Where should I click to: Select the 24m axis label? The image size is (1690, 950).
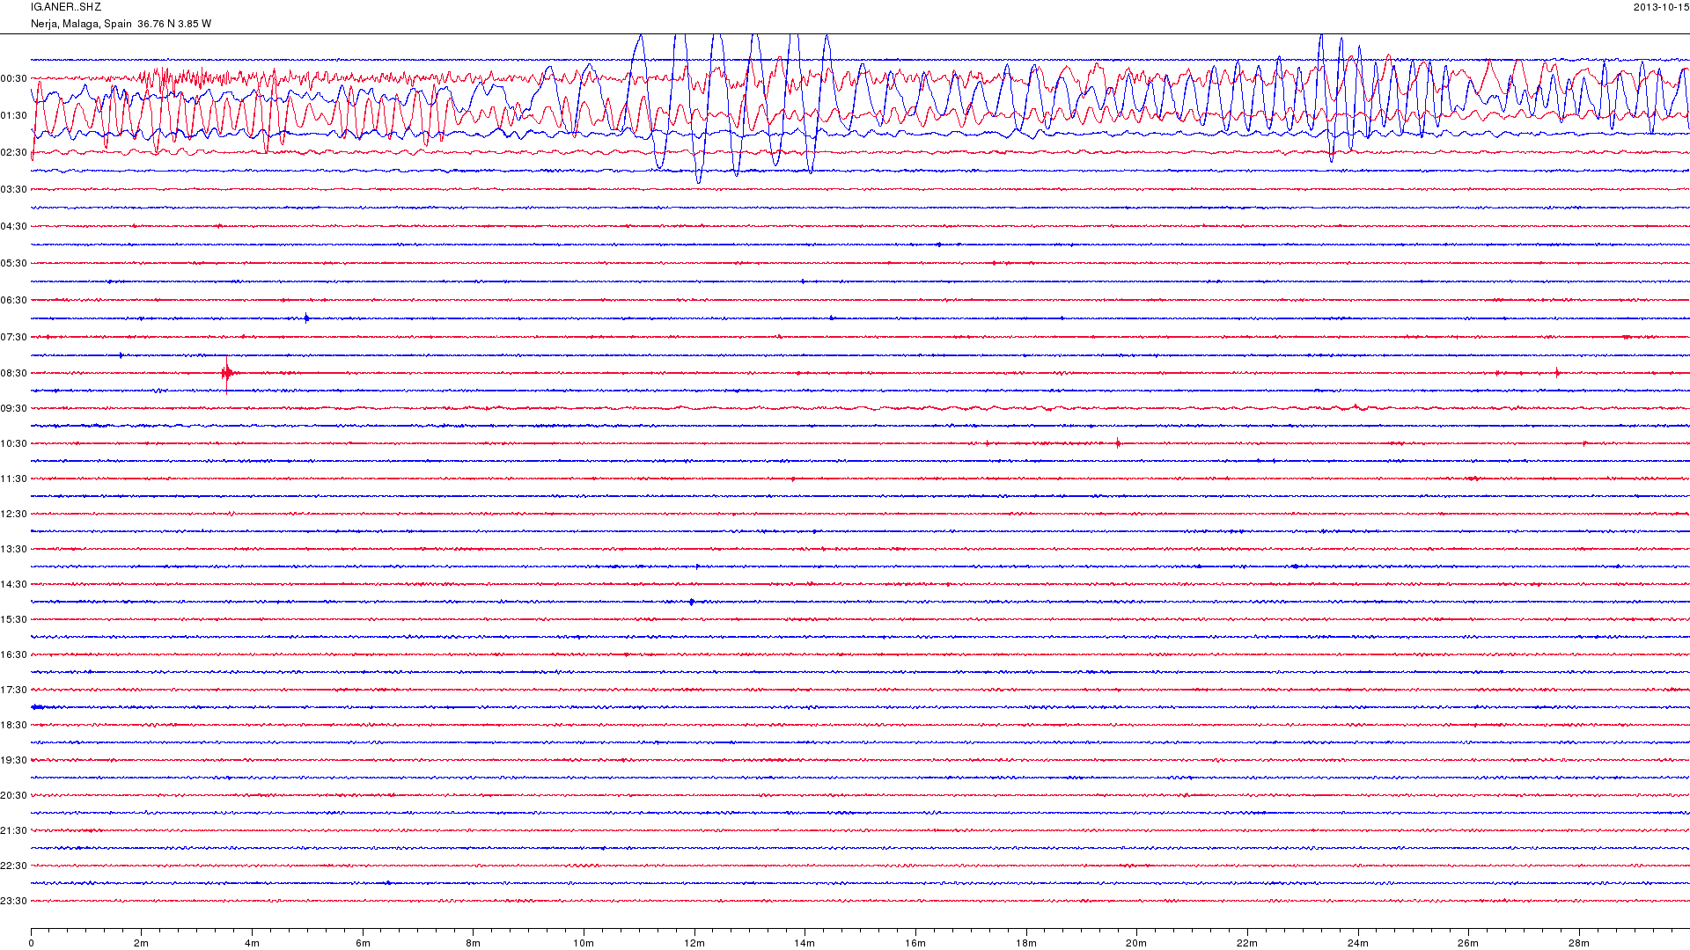coord(1358,943)
